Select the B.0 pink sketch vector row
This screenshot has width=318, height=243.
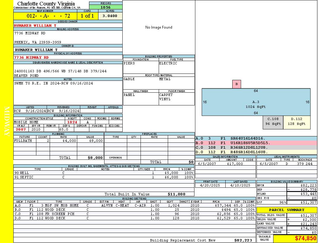coord(256,143)
